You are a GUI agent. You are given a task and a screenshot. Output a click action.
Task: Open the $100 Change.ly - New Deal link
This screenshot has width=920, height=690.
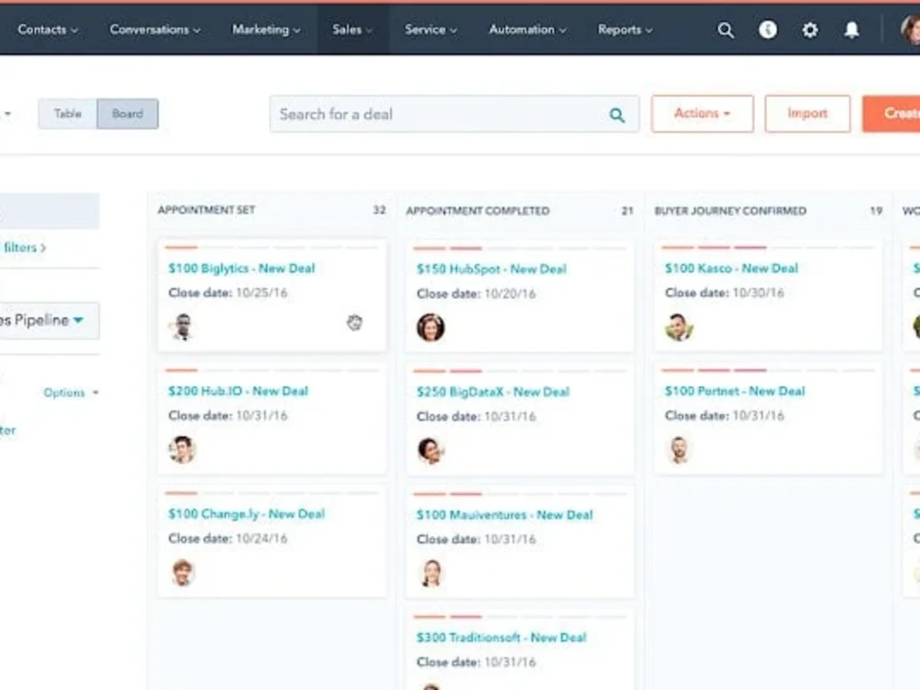click(246, 513)
